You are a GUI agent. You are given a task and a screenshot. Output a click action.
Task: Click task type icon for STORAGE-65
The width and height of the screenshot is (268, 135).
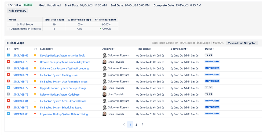(8, 55)
